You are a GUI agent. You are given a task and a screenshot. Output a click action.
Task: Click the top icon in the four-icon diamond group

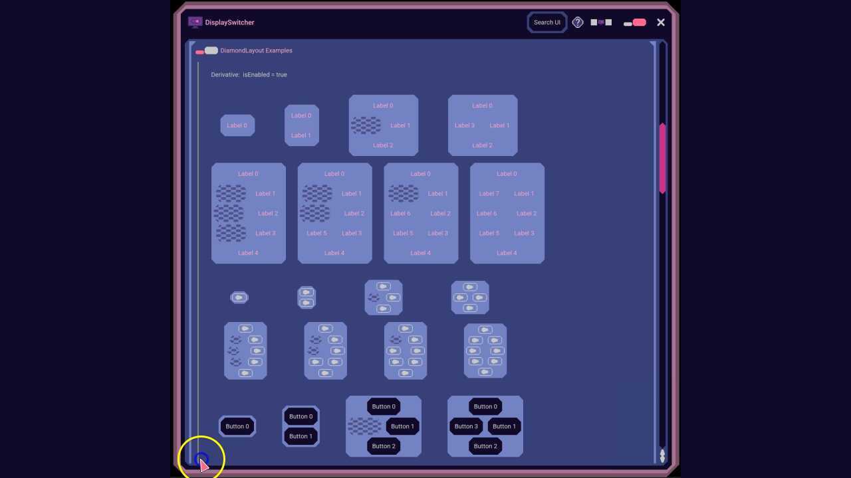pos(470,287)
